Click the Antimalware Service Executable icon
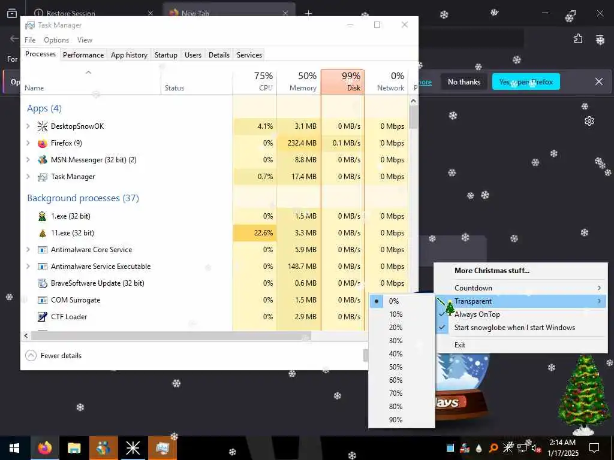The image size is (614, 460). [43, 267]
